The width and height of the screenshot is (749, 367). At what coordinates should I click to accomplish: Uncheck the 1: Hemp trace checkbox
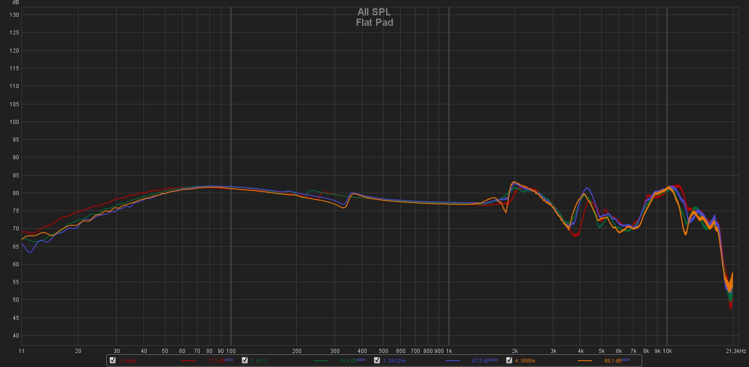pyautogui.click(x=113, y=360)
